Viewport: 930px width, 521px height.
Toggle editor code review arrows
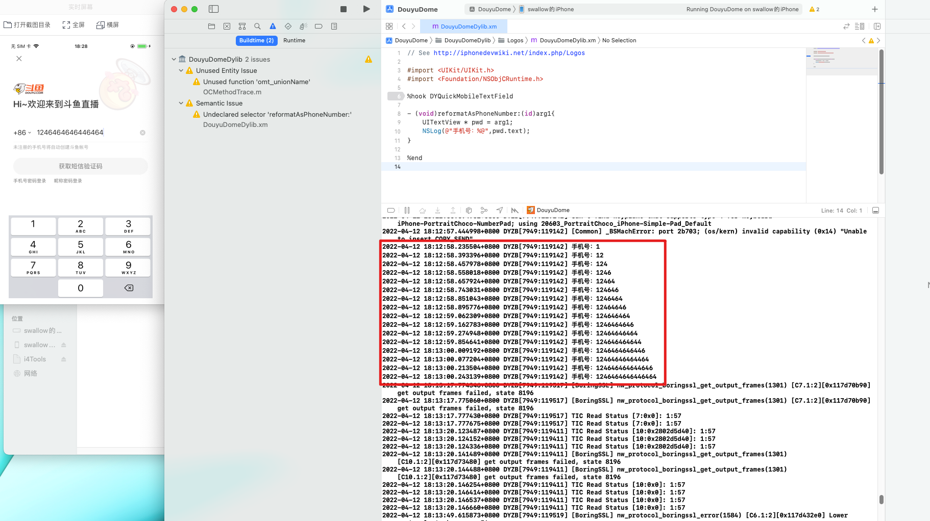pos(846,26)
